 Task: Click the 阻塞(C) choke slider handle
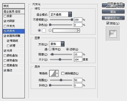point(52,54)
